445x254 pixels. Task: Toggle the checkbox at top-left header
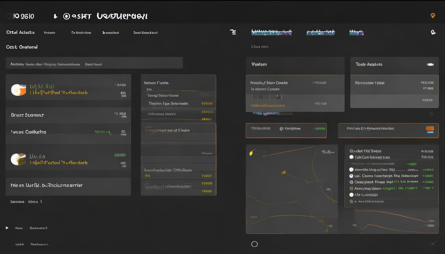pos(9,16)
